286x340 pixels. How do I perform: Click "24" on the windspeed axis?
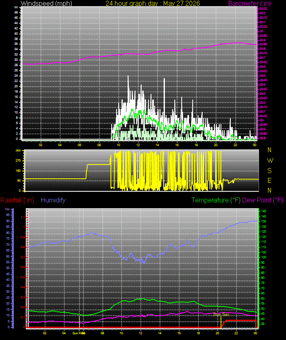coord(16,76)
